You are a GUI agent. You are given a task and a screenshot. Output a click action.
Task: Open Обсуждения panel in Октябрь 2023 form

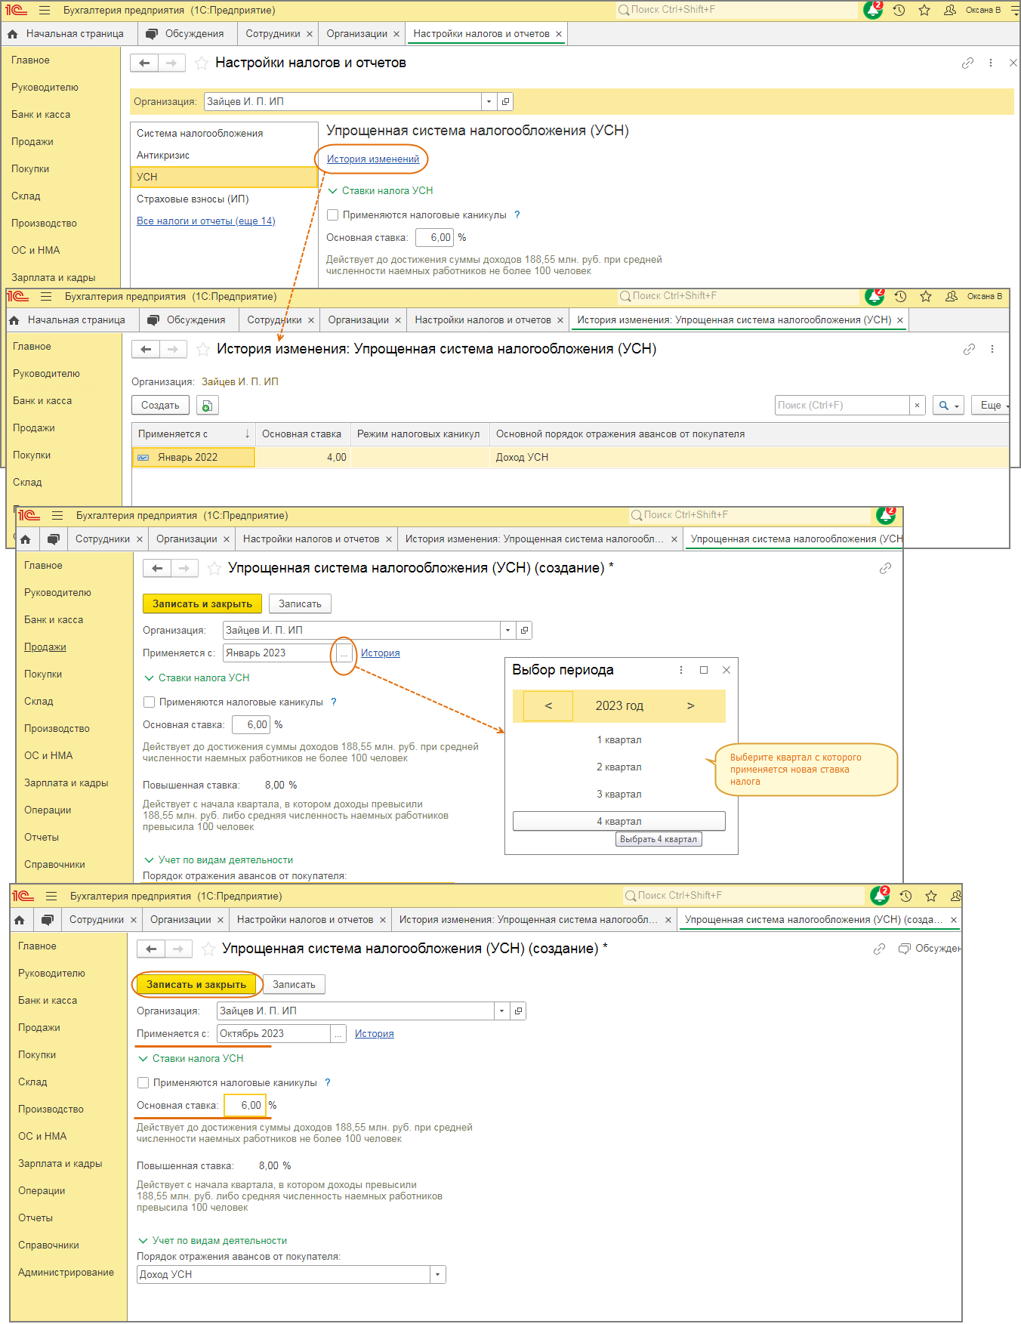tap(930, 949)
